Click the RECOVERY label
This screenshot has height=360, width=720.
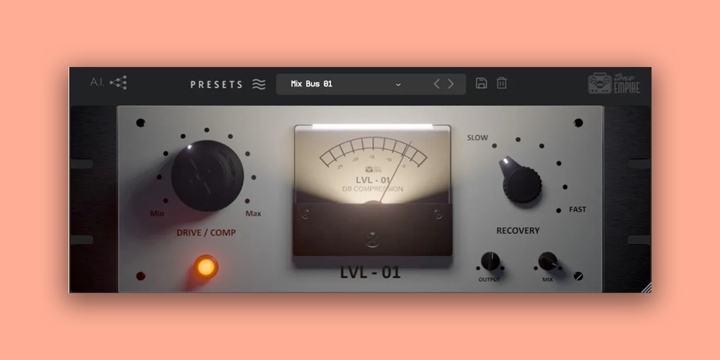tap(518, 230)
